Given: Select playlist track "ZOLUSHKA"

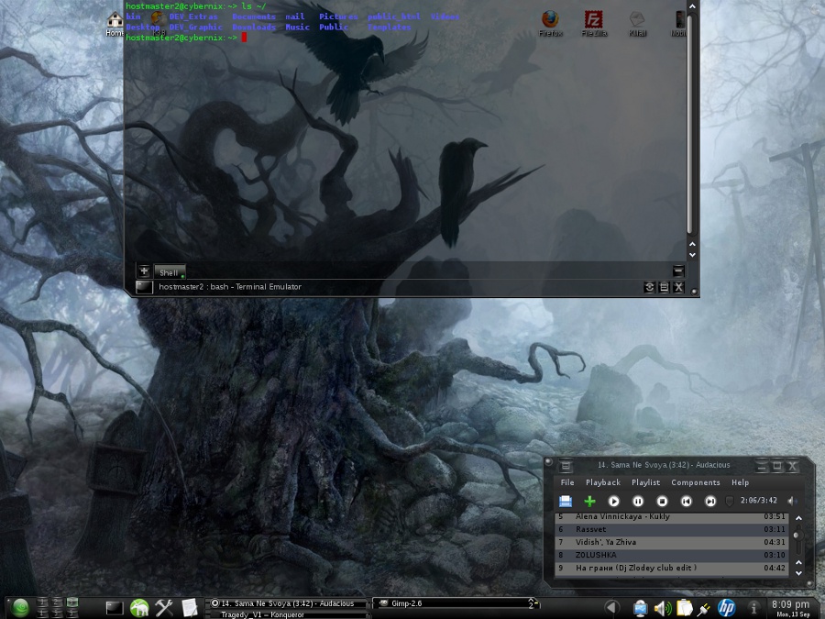Looking at the screenshot, I should point(671,555).
